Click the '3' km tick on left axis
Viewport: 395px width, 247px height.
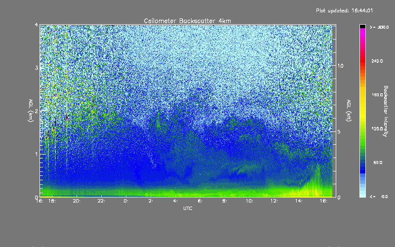click(x=37, y=68)
